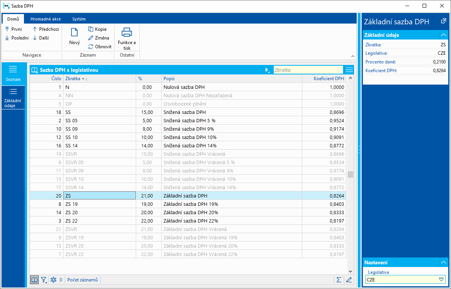Screen dimensions: 451x289
Task: Click Koeficient DPH value in side panel
Action: [439, 70]
